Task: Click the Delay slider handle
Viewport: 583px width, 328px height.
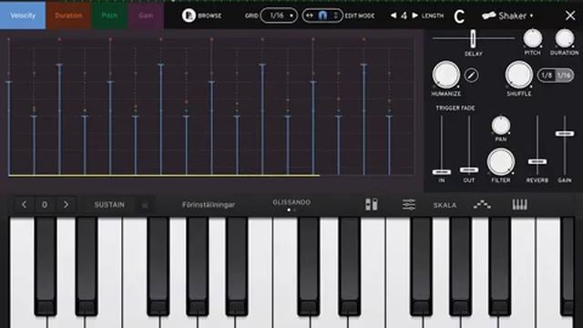Action: pos(473,38)
